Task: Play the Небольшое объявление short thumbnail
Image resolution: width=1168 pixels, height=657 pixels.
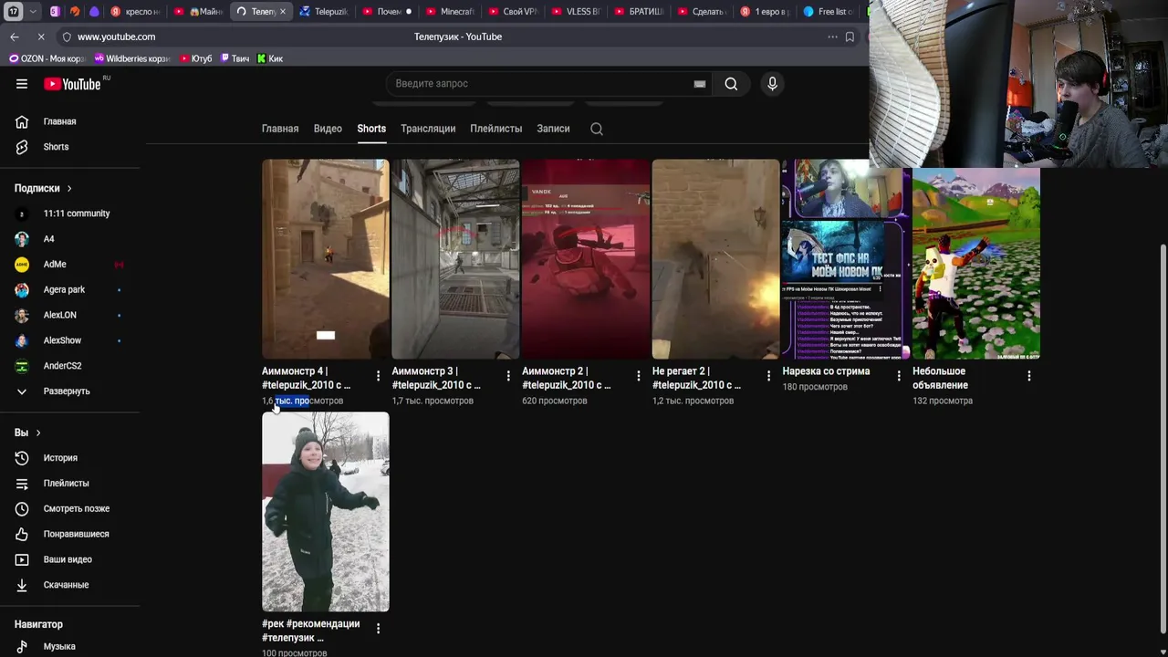Action: pos(976,263)
